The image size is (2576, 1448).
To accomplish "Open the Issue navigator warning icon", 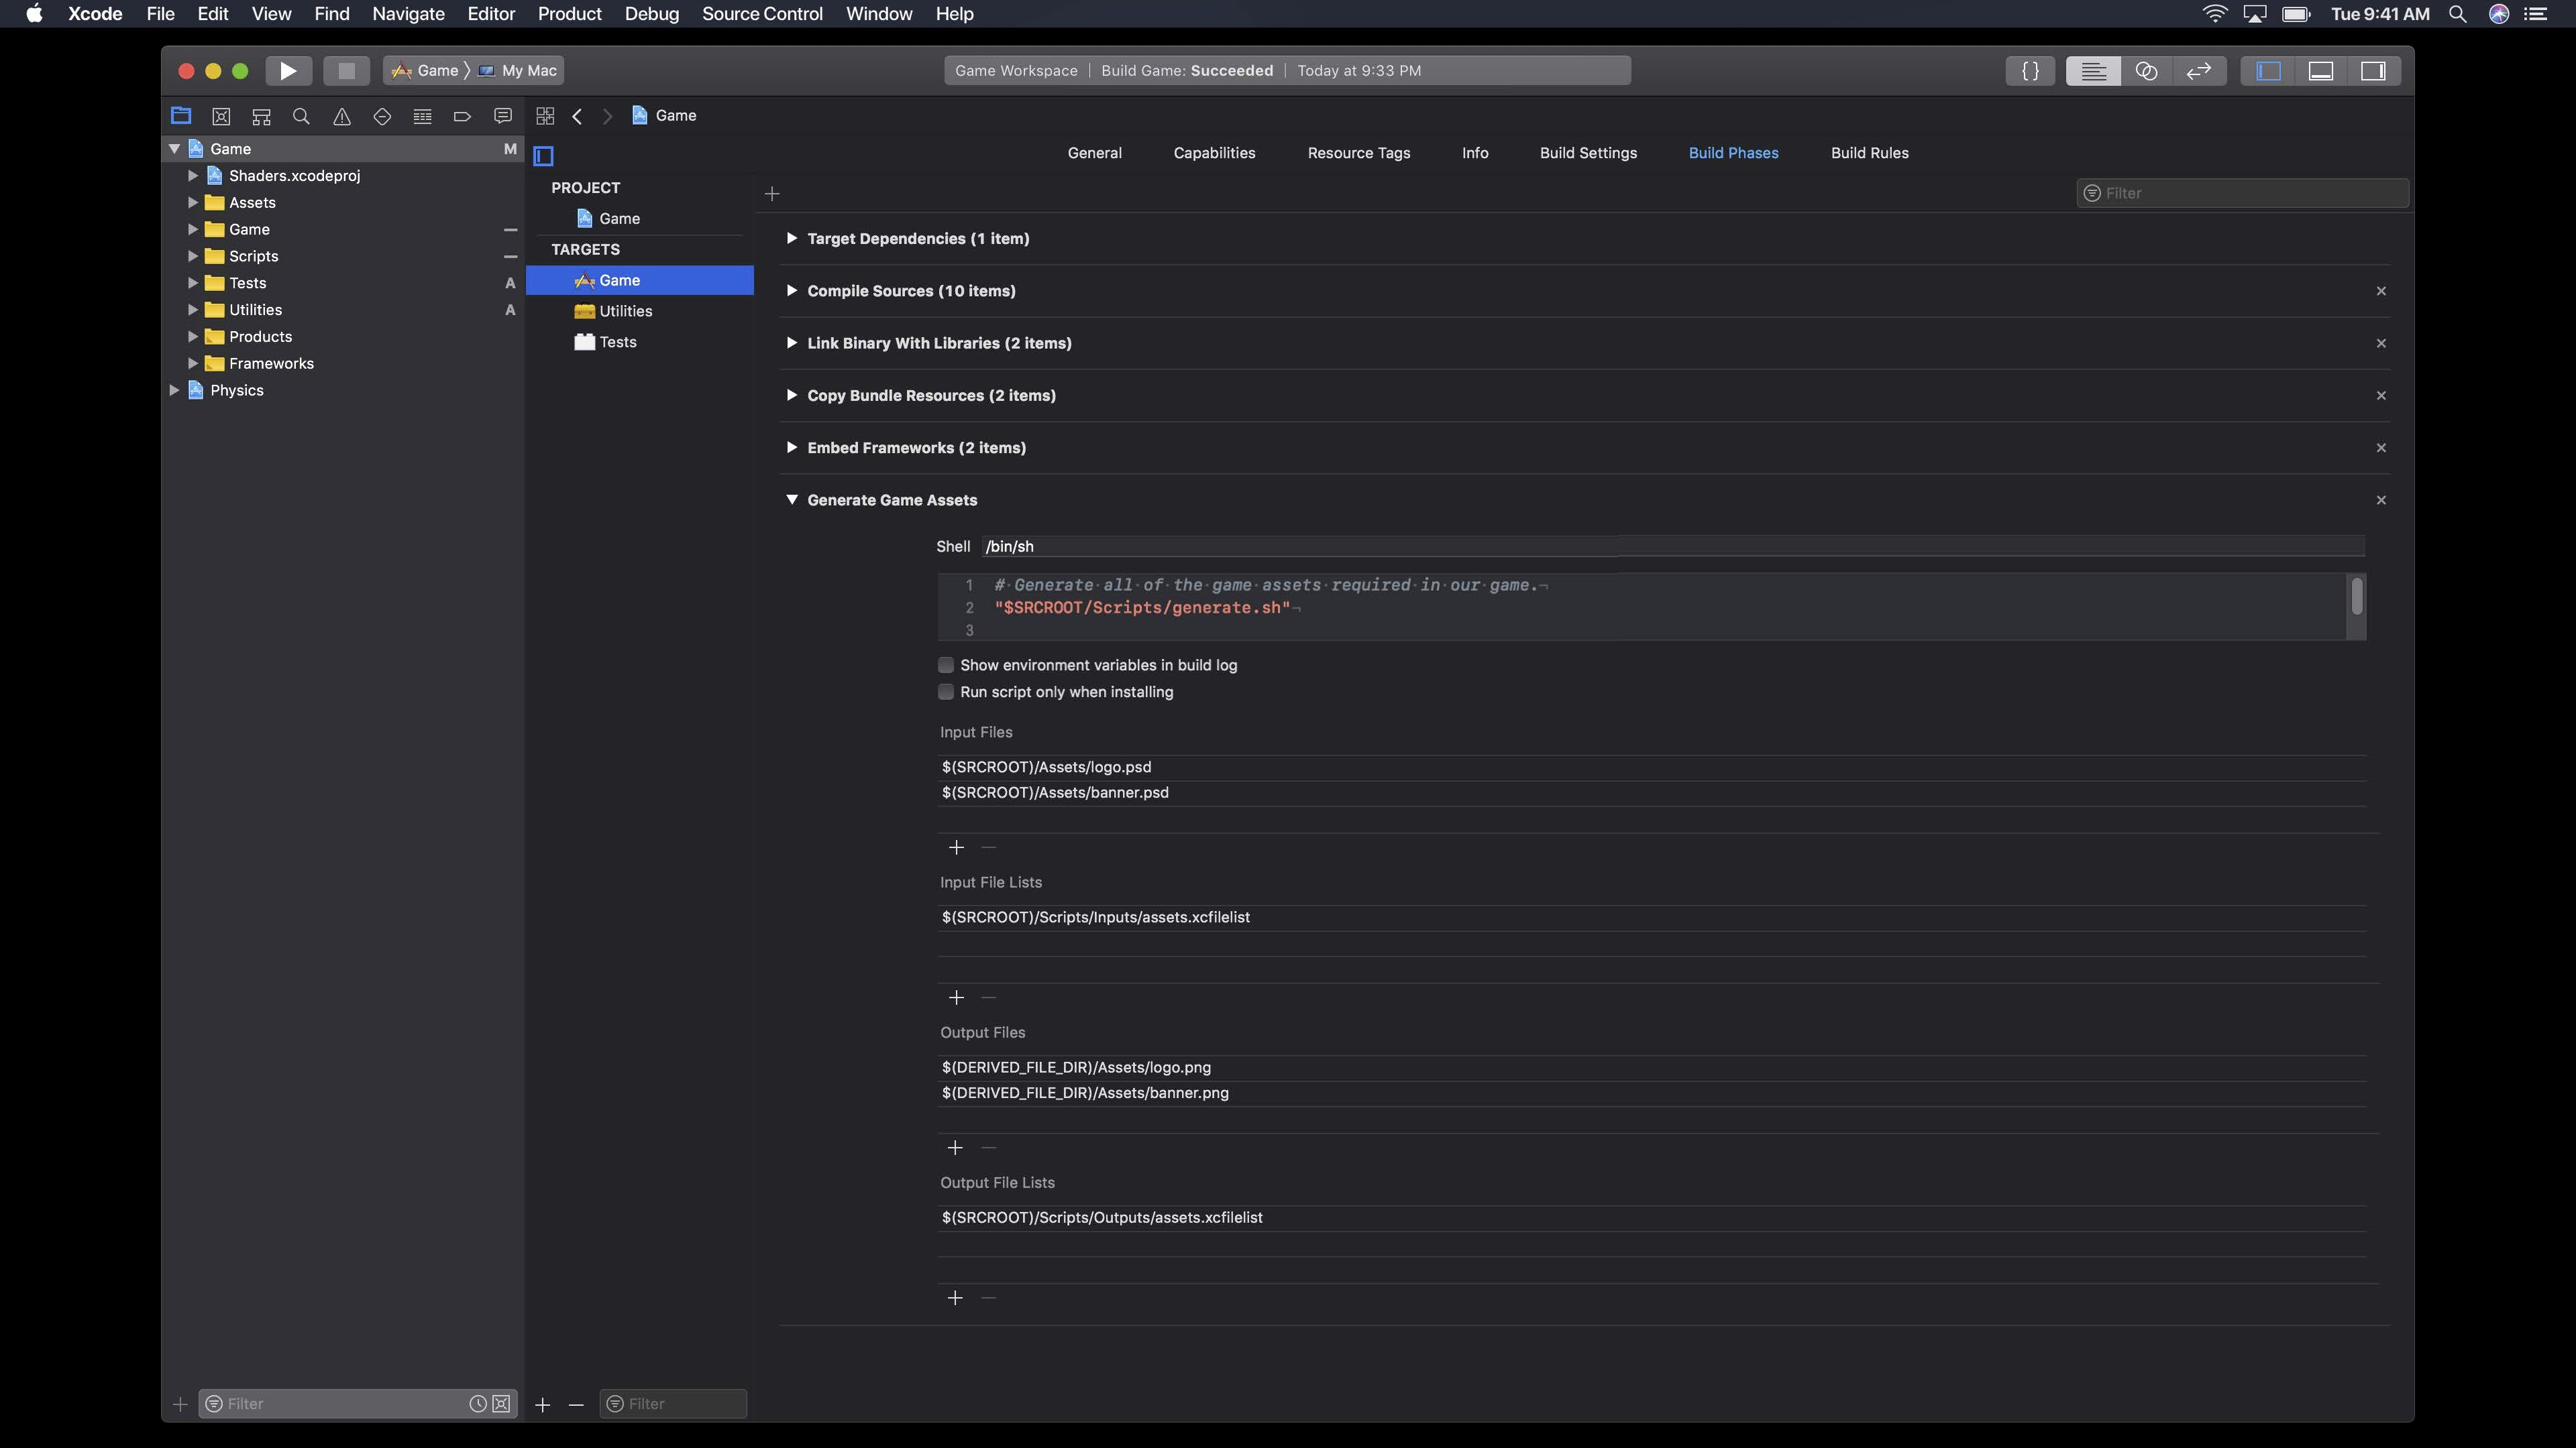I will click(342, 117).
